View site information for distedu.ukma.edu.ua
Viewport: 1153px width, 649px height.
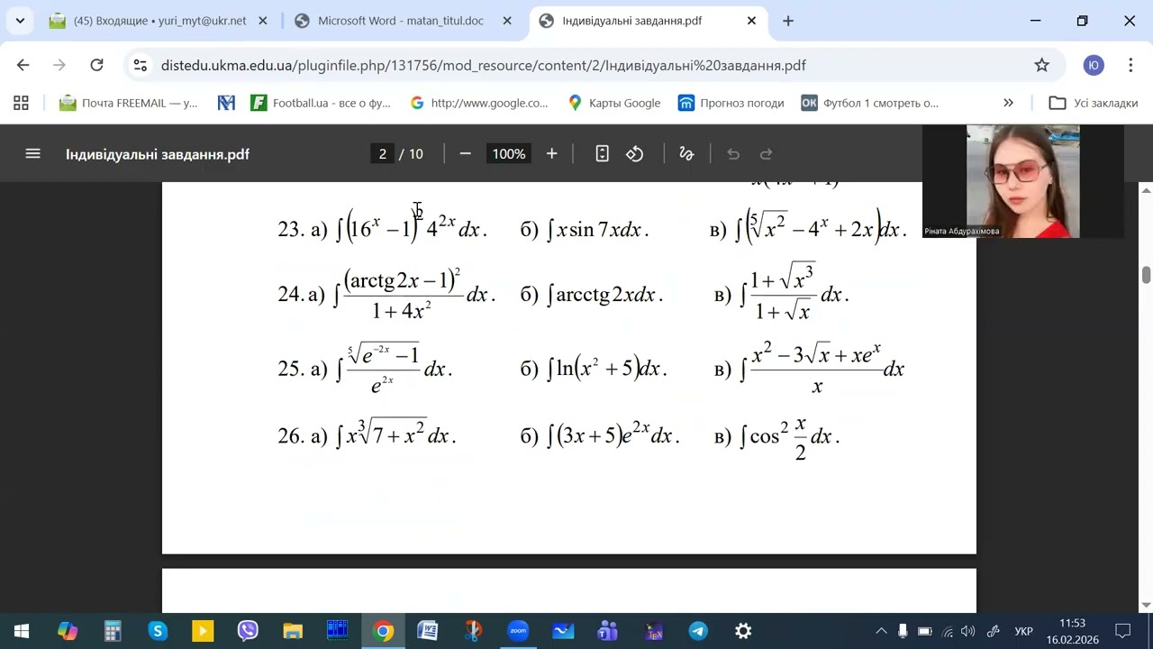pyautogui.click(x=140, y=65)
